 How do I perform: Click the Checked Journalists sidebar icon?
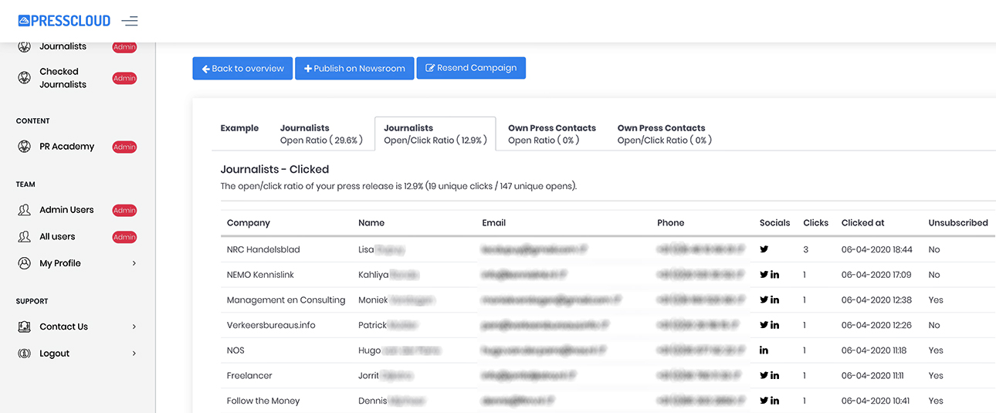click(24, 78)
